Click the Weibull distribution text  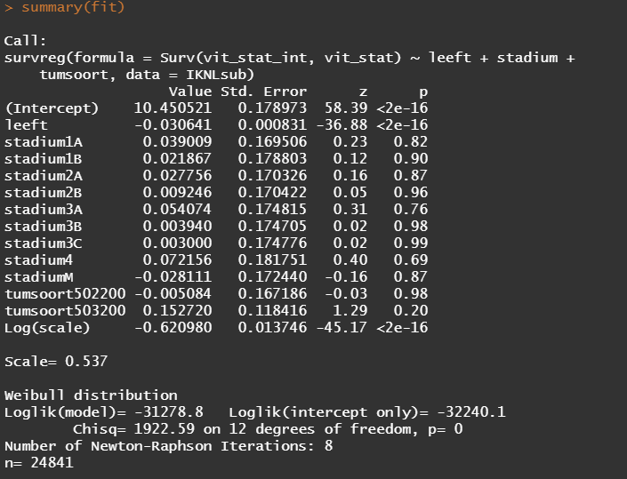point(91,395)
